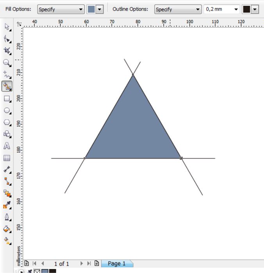Click the no-color box in status bar

[x=37, y=271]
